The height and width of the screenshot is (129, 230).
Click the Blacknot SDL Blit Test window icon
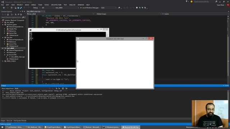[78, 39]
